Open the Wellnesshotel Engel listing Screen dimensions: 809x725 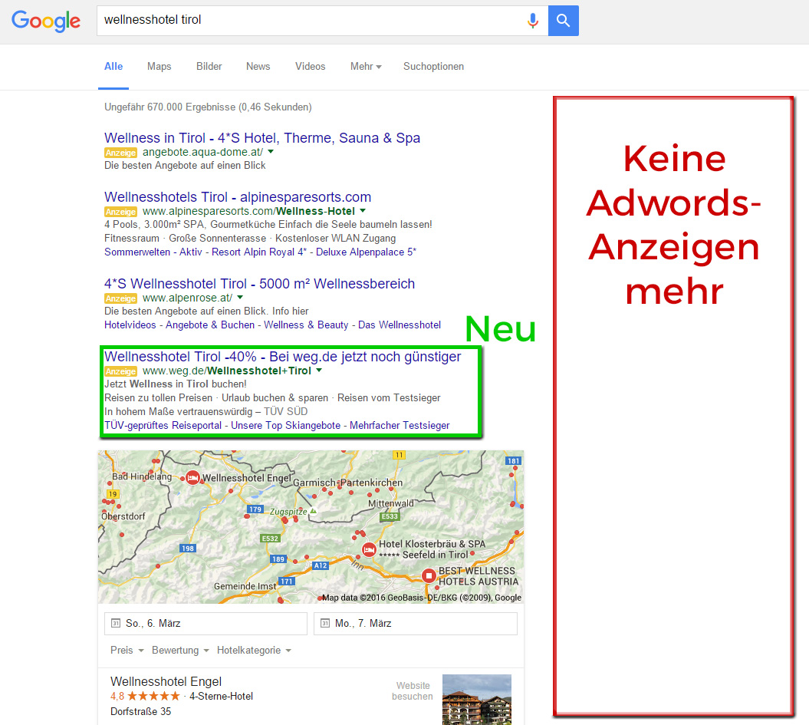pos(166,682)
